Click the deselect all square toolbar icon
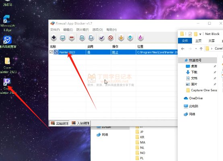 91,37
